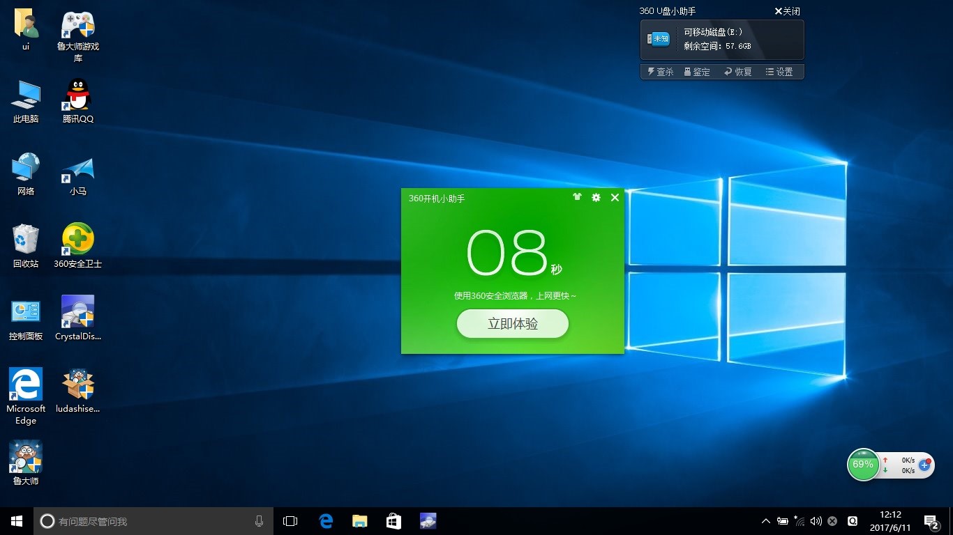Click the 立即体验 button

point(513,324)
